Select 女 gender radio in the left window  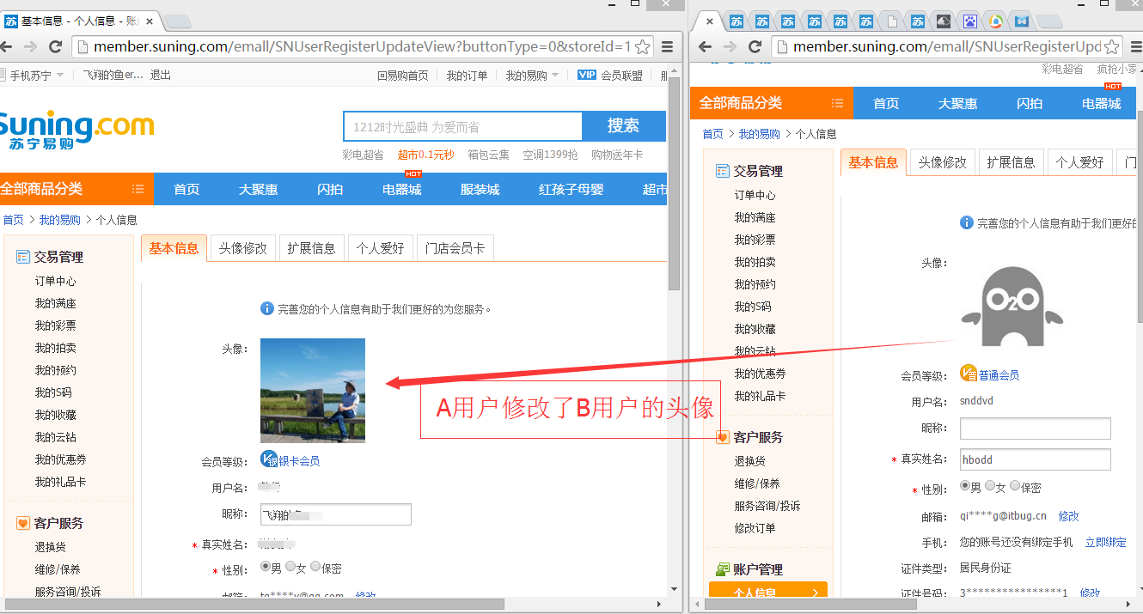[x=290, y=567]
